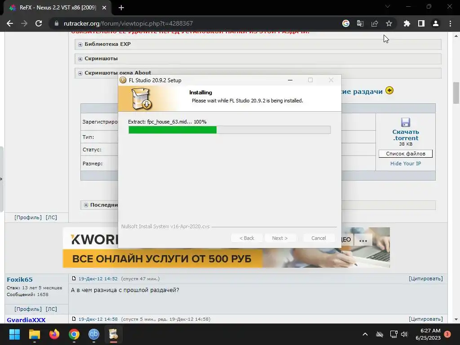Viewport: 460px width, 345px height.
Task: Click ЛС link under Foxik65
Action: click(51, 309)
